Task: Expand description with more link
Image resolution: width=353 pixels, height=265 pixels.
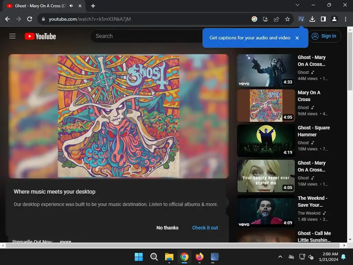Action: pos(65,241)
